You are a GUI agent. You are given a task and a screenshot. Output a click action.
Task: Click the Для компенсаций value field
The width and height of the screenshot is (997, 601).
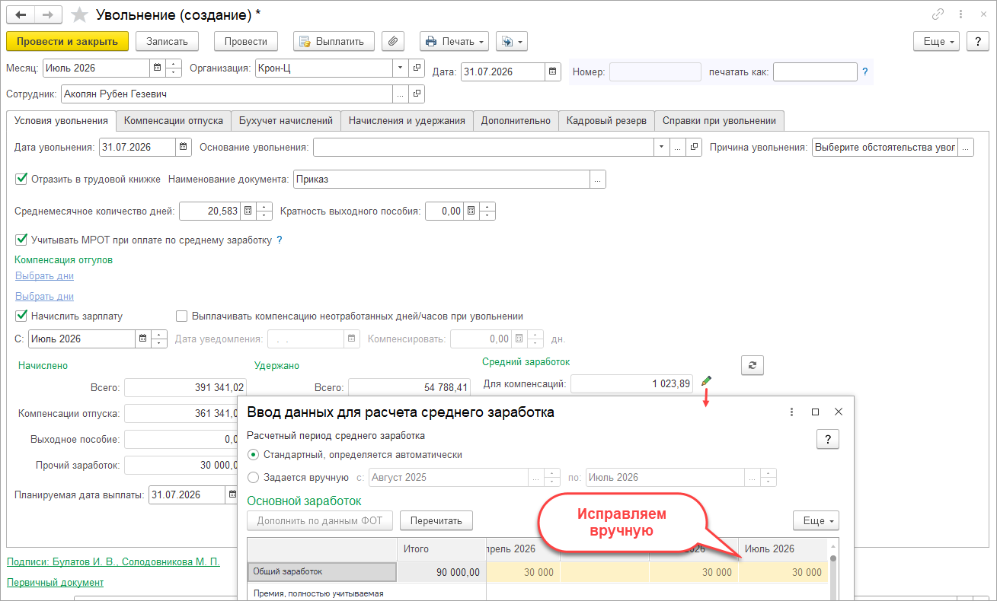point(631,384)
